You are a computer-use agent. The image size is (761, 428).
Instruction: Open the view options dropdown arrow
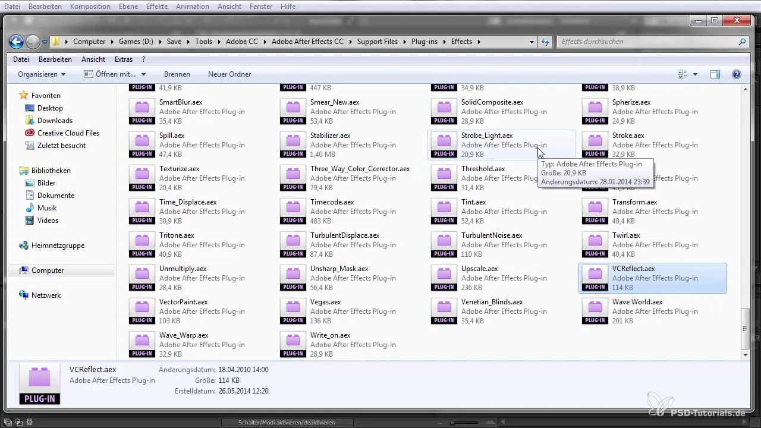click(695, 74)
